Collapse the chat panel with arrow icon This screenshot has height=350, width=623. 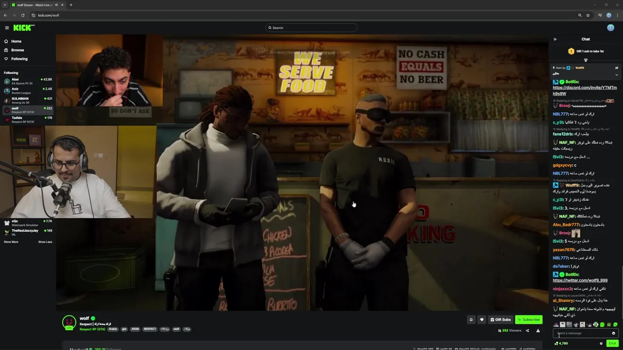click(x=555, y=39)
